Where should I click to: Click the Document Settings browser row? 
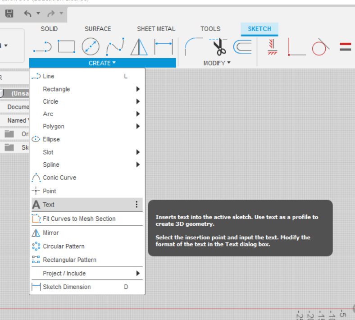[x=14, y=107]
